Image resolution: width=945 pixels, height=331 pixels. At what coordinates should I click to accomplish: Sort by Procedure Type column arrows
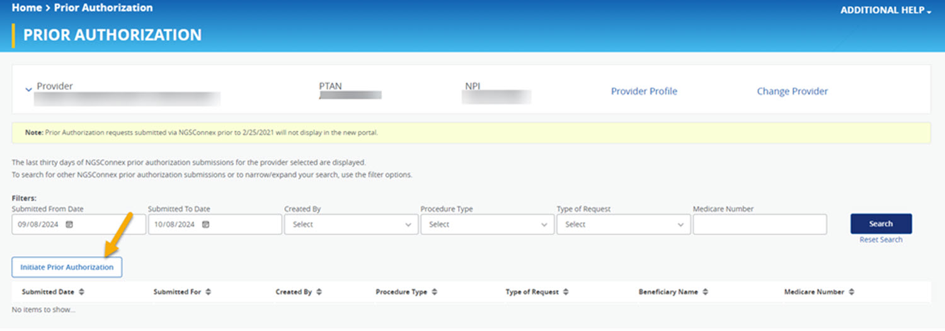(435, 292)
